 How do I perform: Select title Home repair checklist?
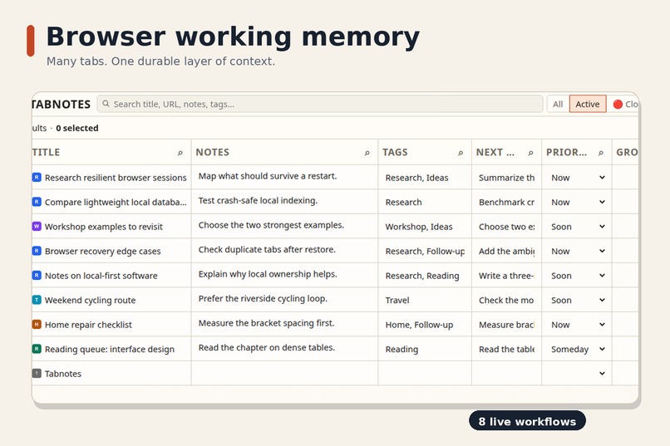(88, 325)
